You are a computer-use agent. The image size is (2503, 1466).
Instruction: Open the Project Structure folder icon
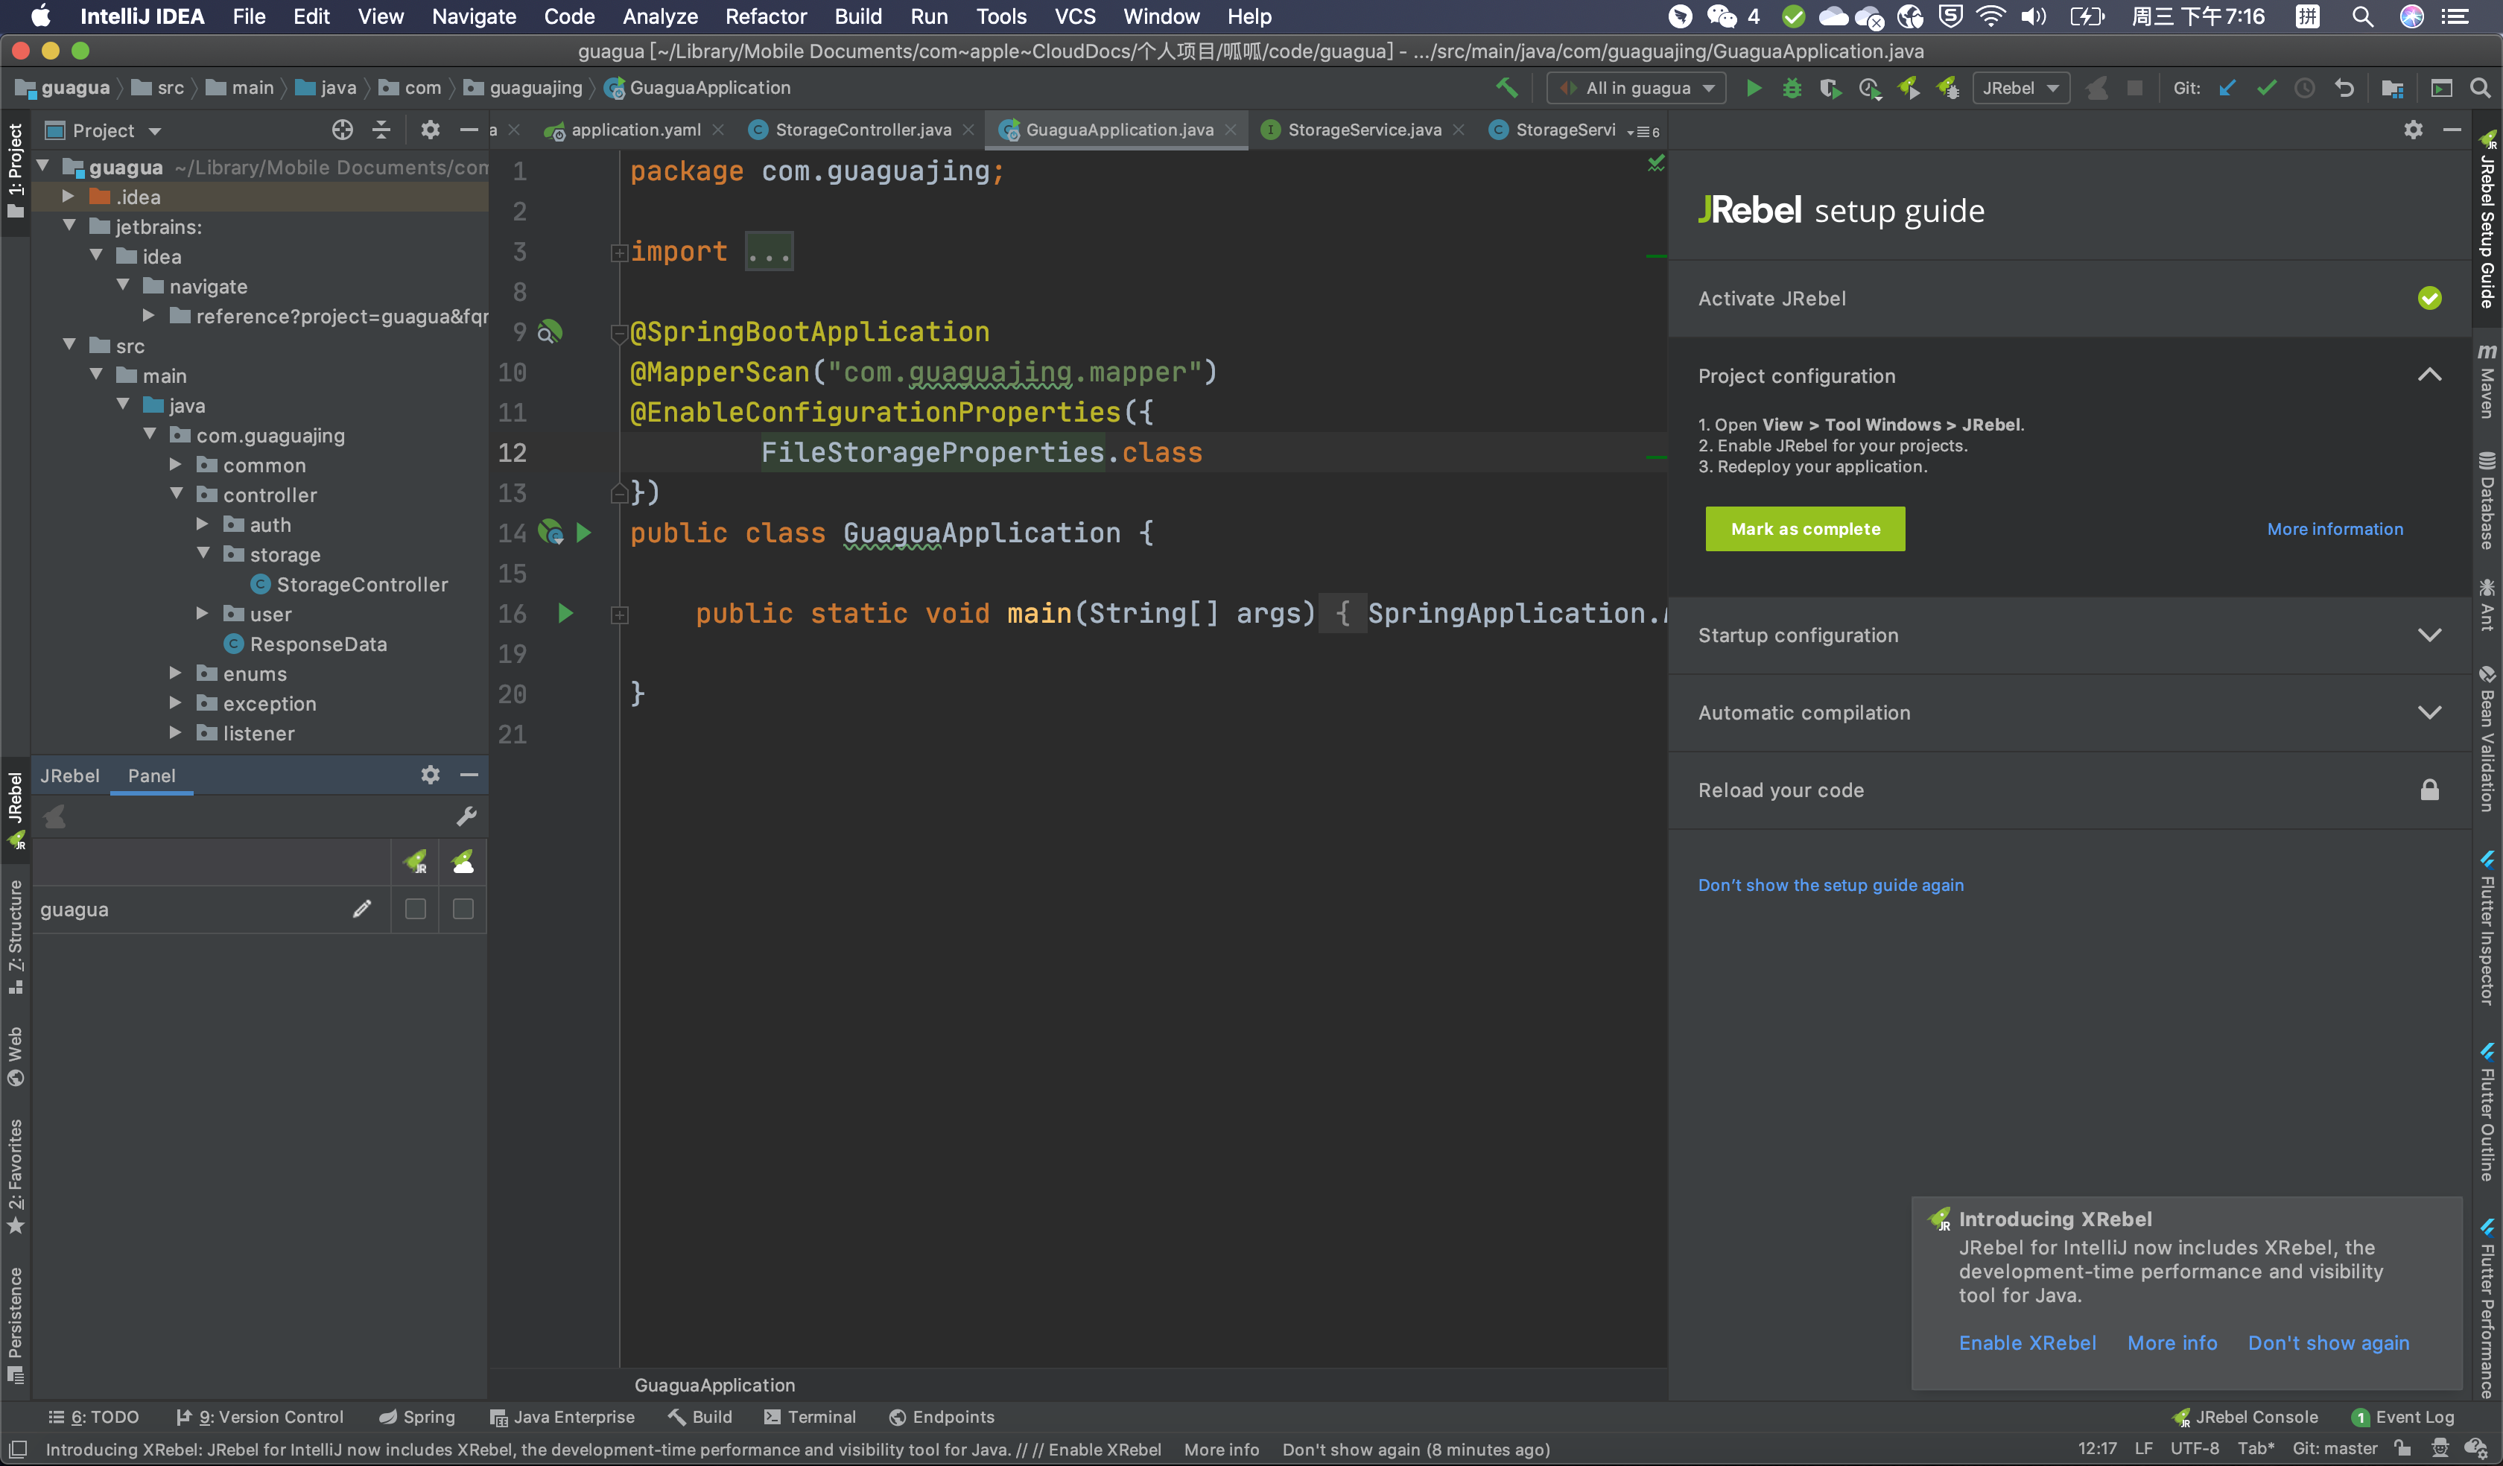coord(2393,89)
